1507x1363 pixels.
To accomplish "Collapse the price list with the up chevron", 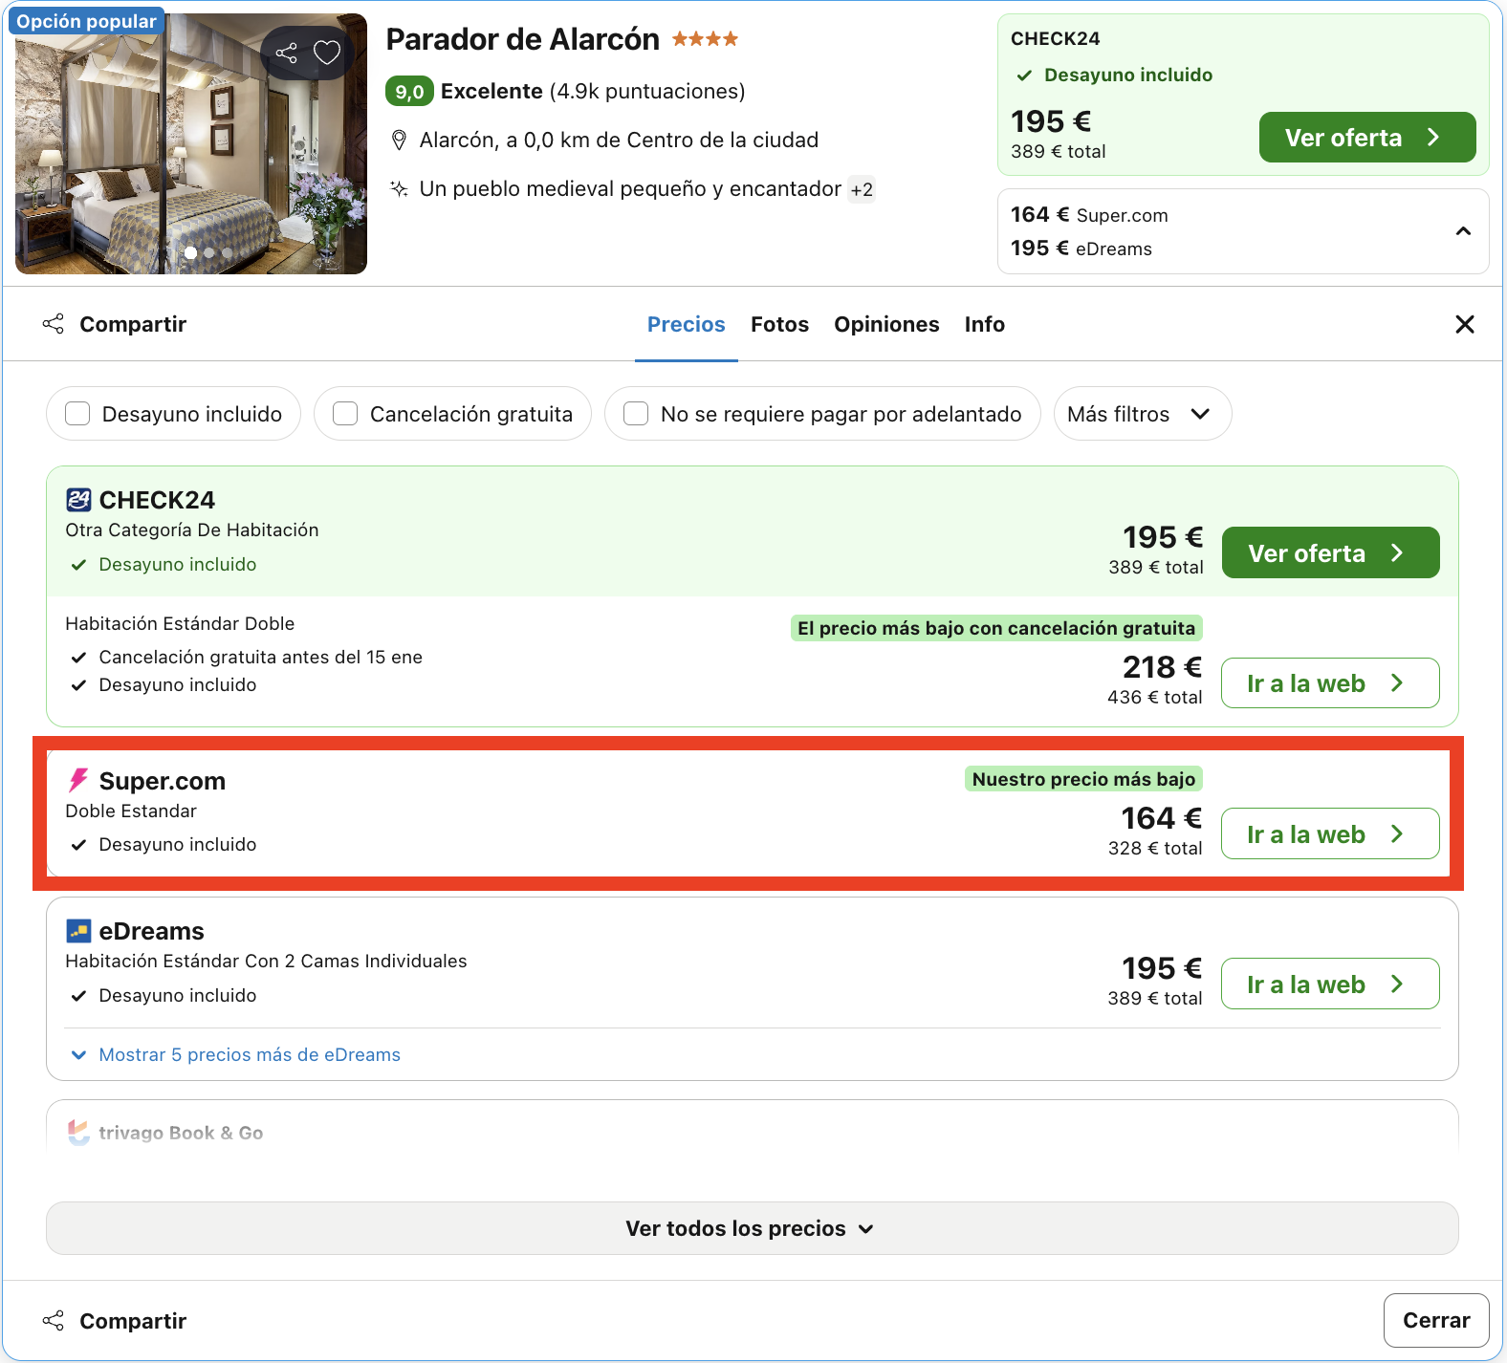I will (x=1463, y=231).
